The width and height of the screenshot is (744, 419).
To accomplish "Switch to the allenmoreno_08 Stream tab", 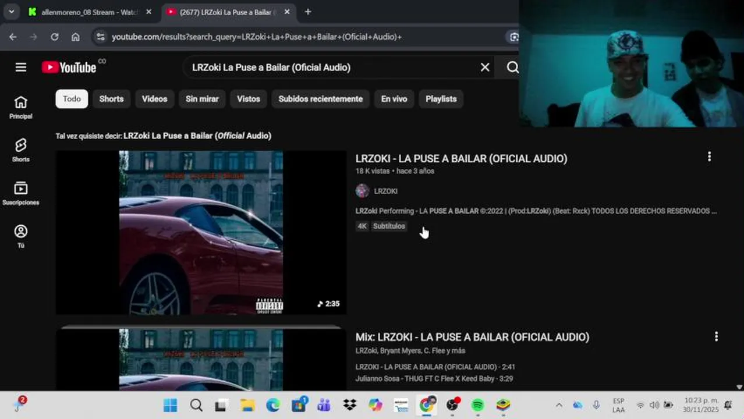I will click(x=90, y=12).
